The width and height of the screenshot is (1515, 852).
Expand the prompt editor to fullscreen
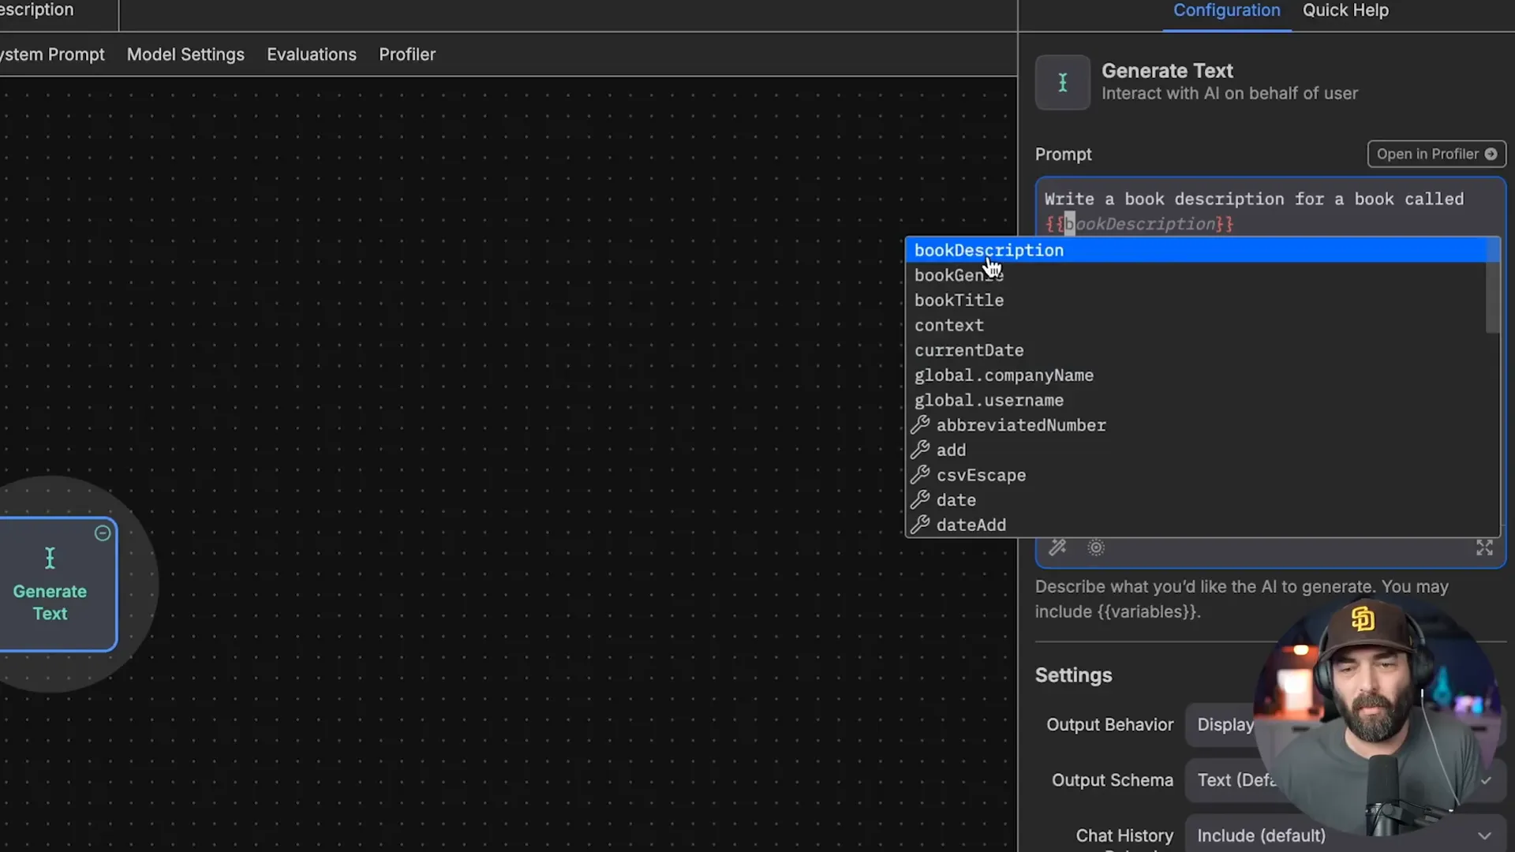[x=1484, y=547]
